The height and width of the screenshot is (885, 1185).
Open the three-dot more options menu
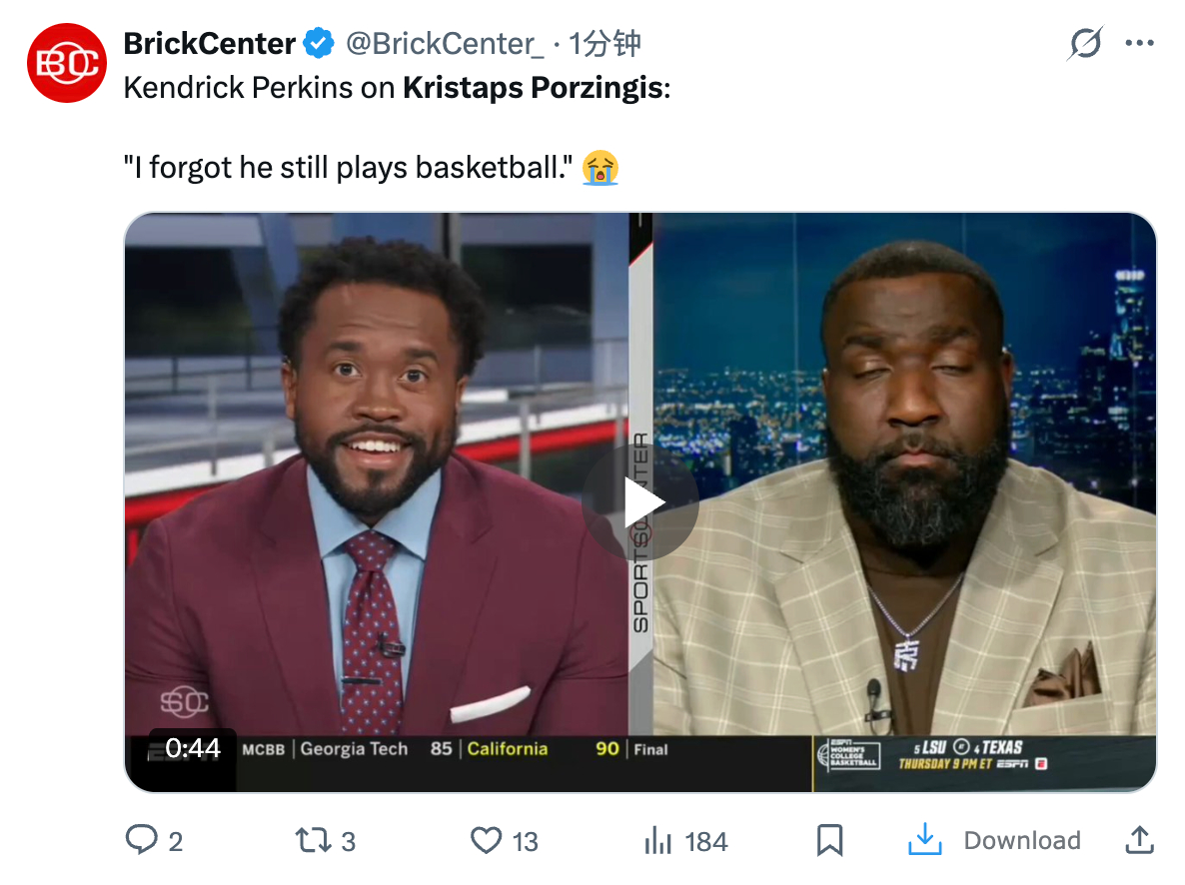tap(1139, 44)
